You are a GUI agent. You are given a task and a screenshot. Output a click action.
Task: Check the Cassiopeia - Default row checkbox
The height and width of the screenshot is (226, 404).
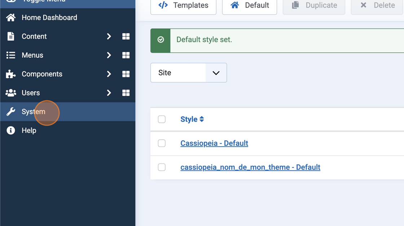point(162,143)
